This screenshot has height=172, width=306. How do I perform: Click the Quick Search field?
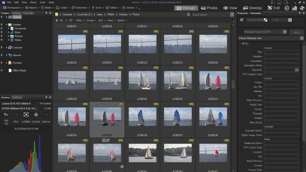(211, 14)
